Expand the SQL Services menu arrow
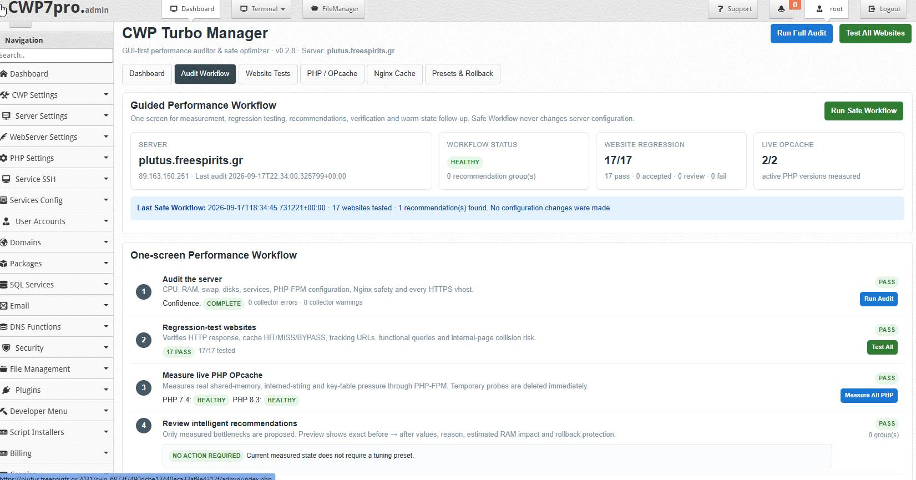 tap(106, 284)
